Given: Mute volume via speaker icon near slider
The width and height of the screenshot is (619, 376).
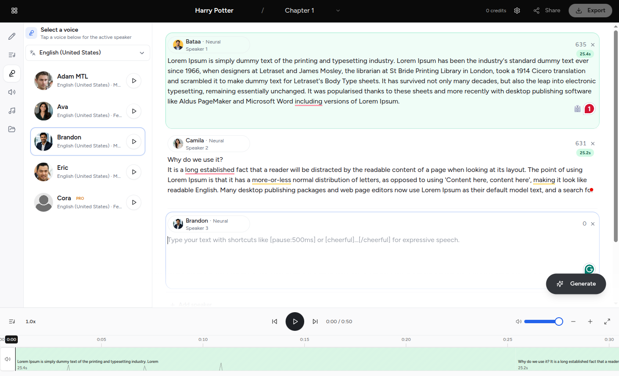Looking at the screenshot, I should pyautogui.click(x=518, y=322).
